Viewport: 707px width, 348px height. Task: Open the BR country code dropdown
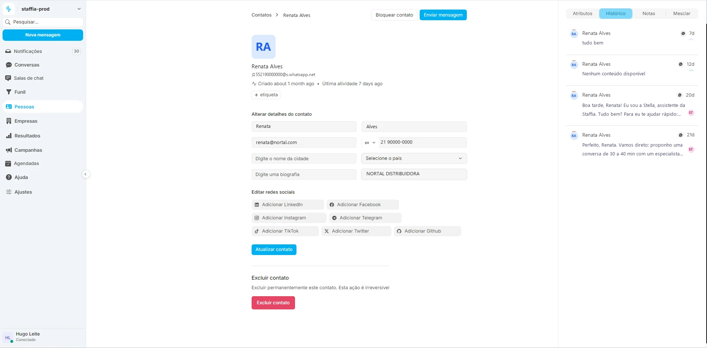370,143
